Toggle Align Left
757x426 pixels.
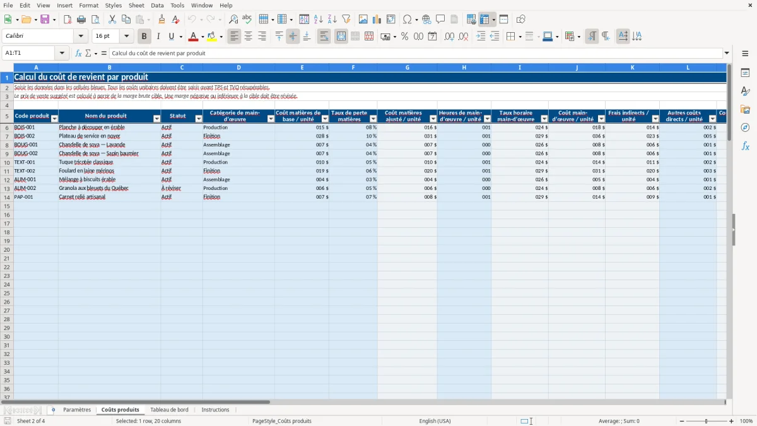pyautogui.click(x=234, y=37)
